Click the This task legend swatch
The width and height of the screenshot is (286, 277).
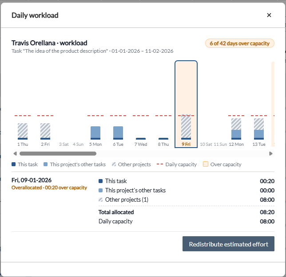coord(13,164)
